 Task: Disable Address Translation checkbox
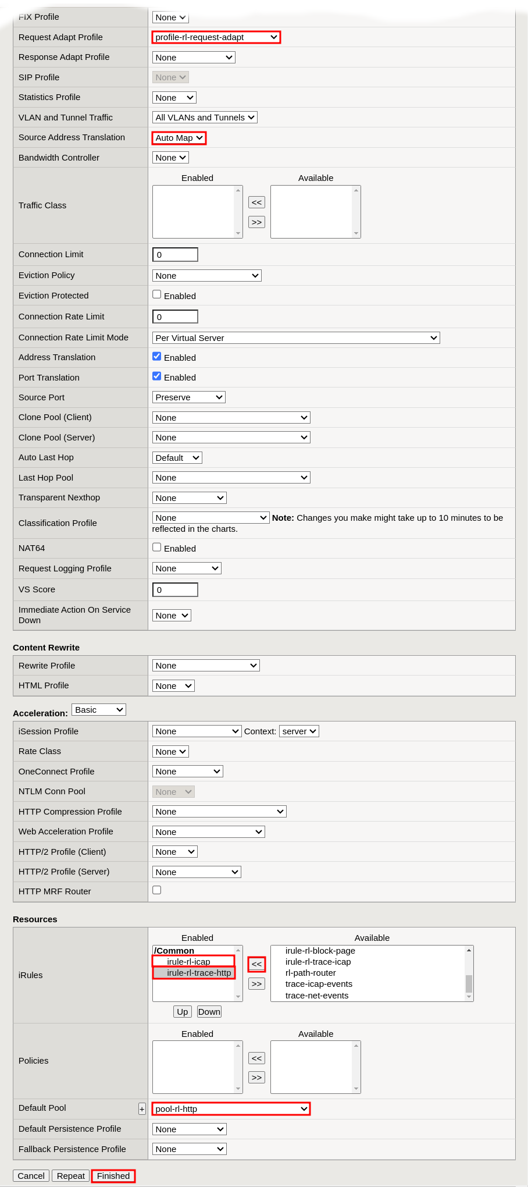157,356
